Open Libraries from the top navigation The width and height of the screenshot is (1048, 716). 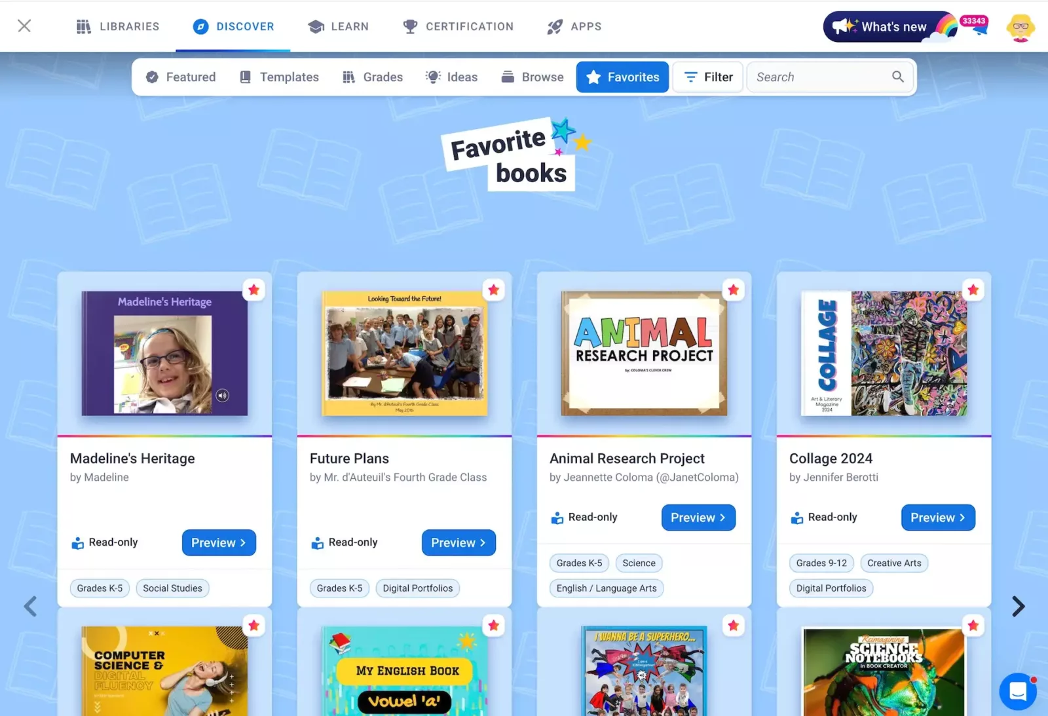(118, 26)
